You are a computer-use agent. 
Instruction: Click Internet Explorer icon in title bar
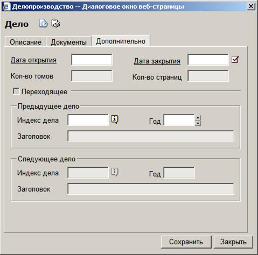coord(6,6)
